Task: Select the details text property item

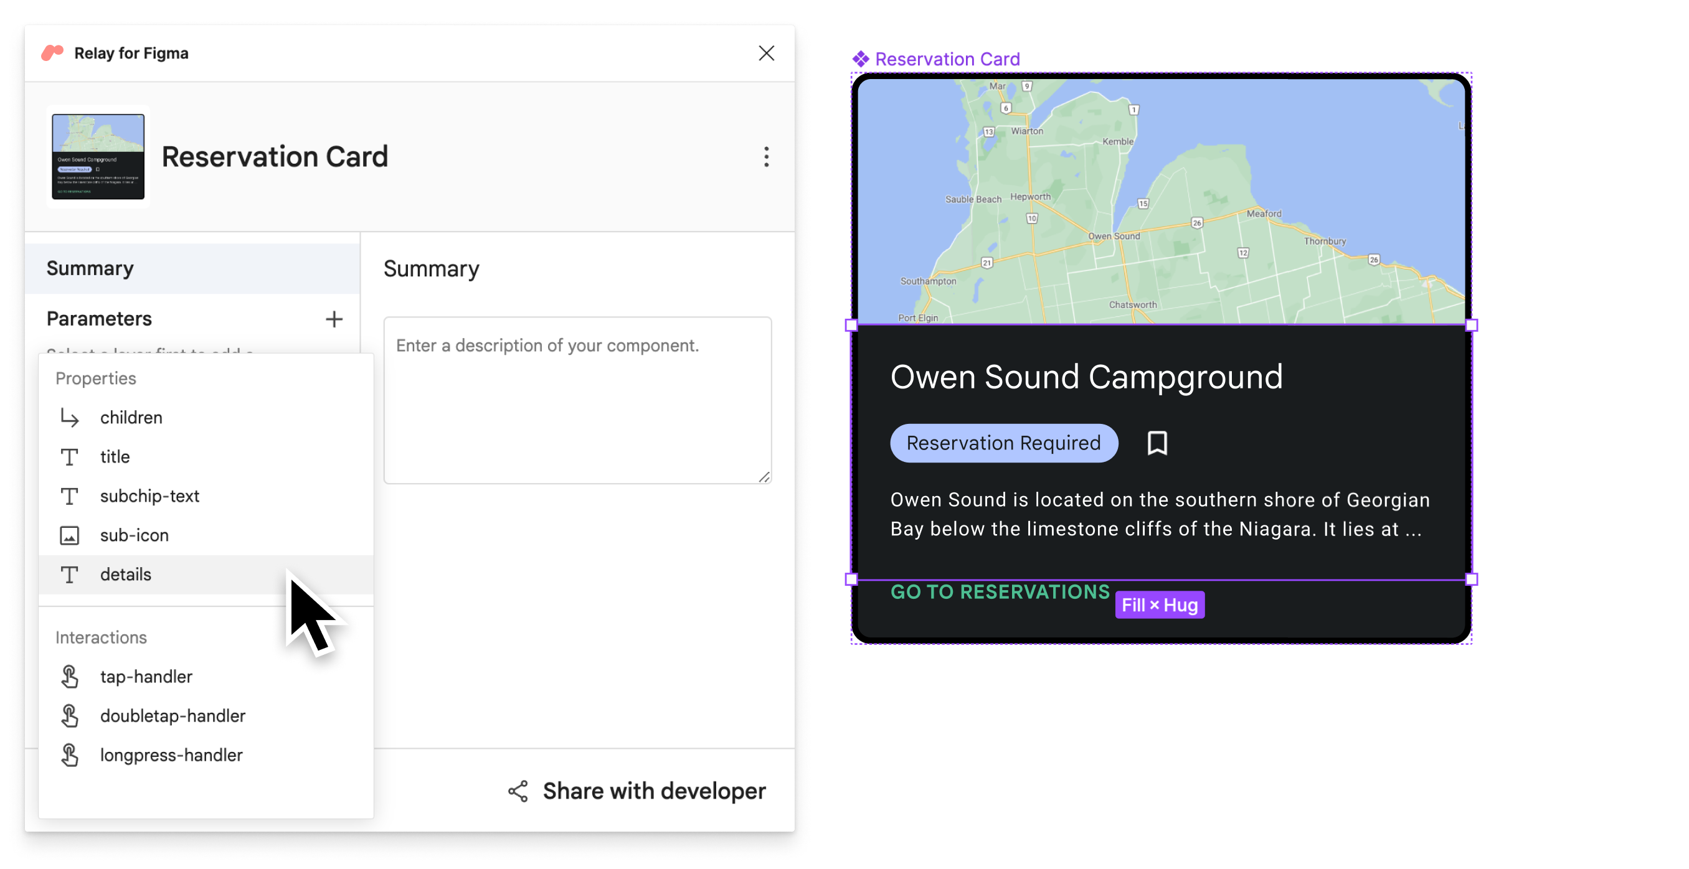Action: tap(125, 574)
